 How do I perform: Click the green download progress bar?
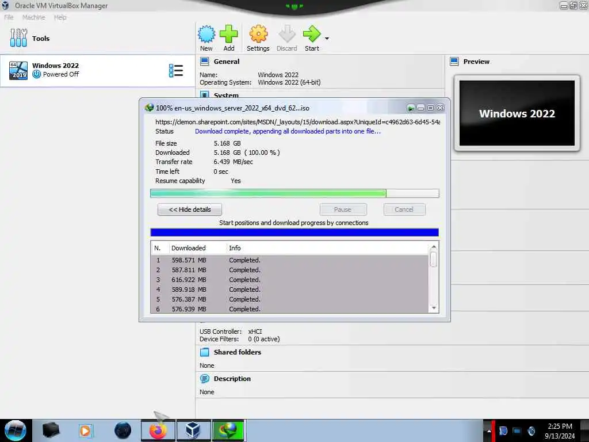pyautogui.click(x=294, y=193)
